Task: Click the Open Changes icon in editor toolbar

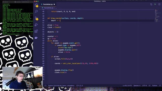Action: click(151, 4)
